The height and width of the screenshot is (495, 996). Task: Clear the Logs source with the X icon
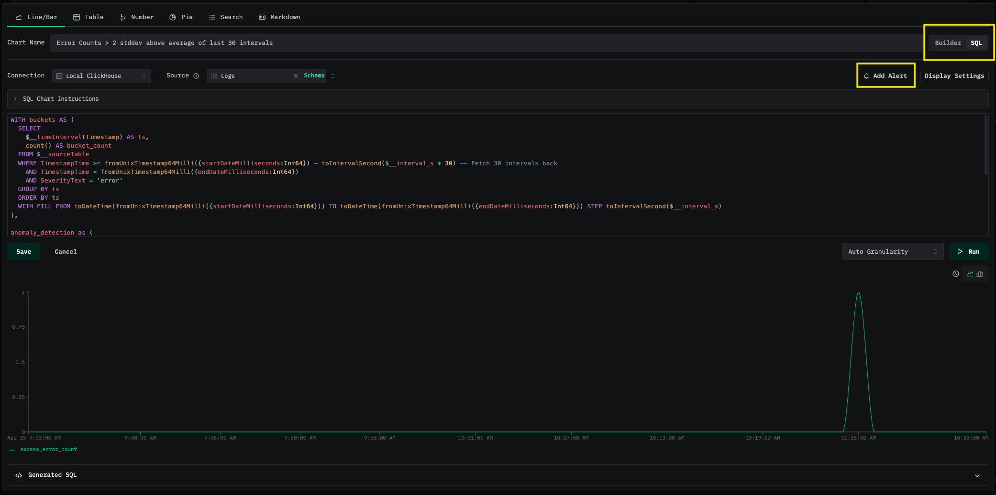296,76
